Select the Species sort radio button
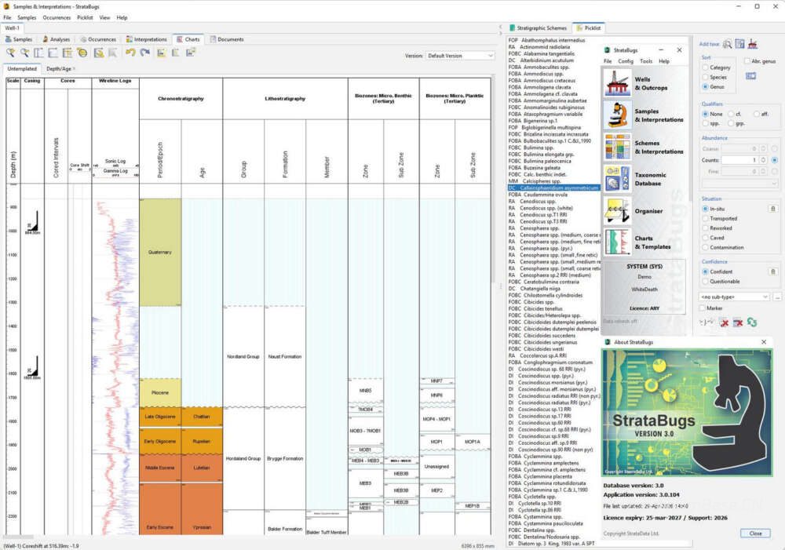 [x=705, y=77]
